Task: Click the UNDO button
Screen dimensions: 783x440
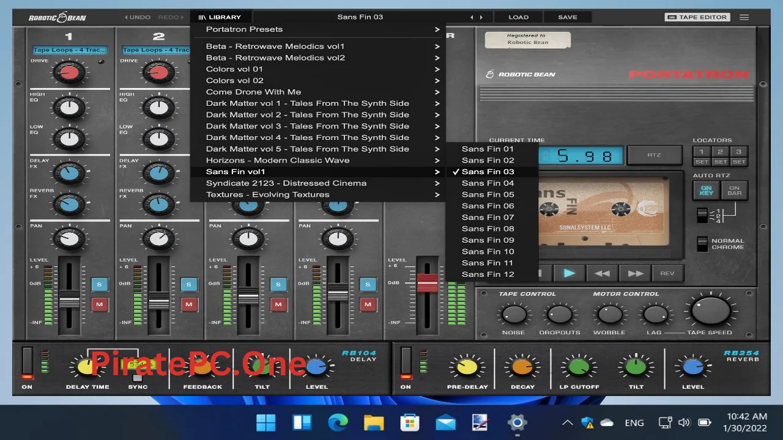Action: coord(138,17)
